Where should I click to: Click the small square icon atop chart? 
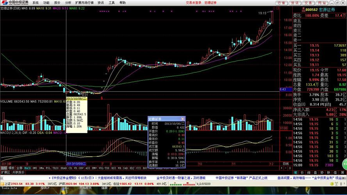click(x=278, y=8)
